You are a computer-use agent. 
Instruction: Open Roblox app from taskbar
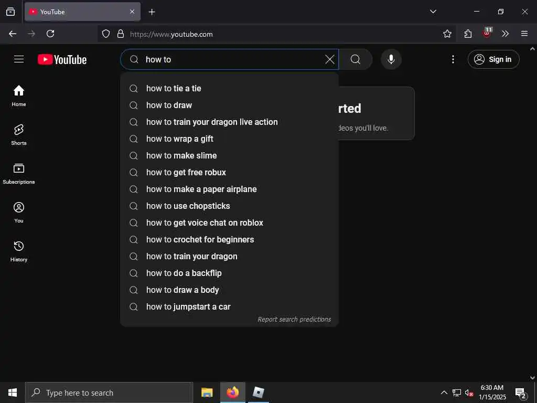point(258,393)
